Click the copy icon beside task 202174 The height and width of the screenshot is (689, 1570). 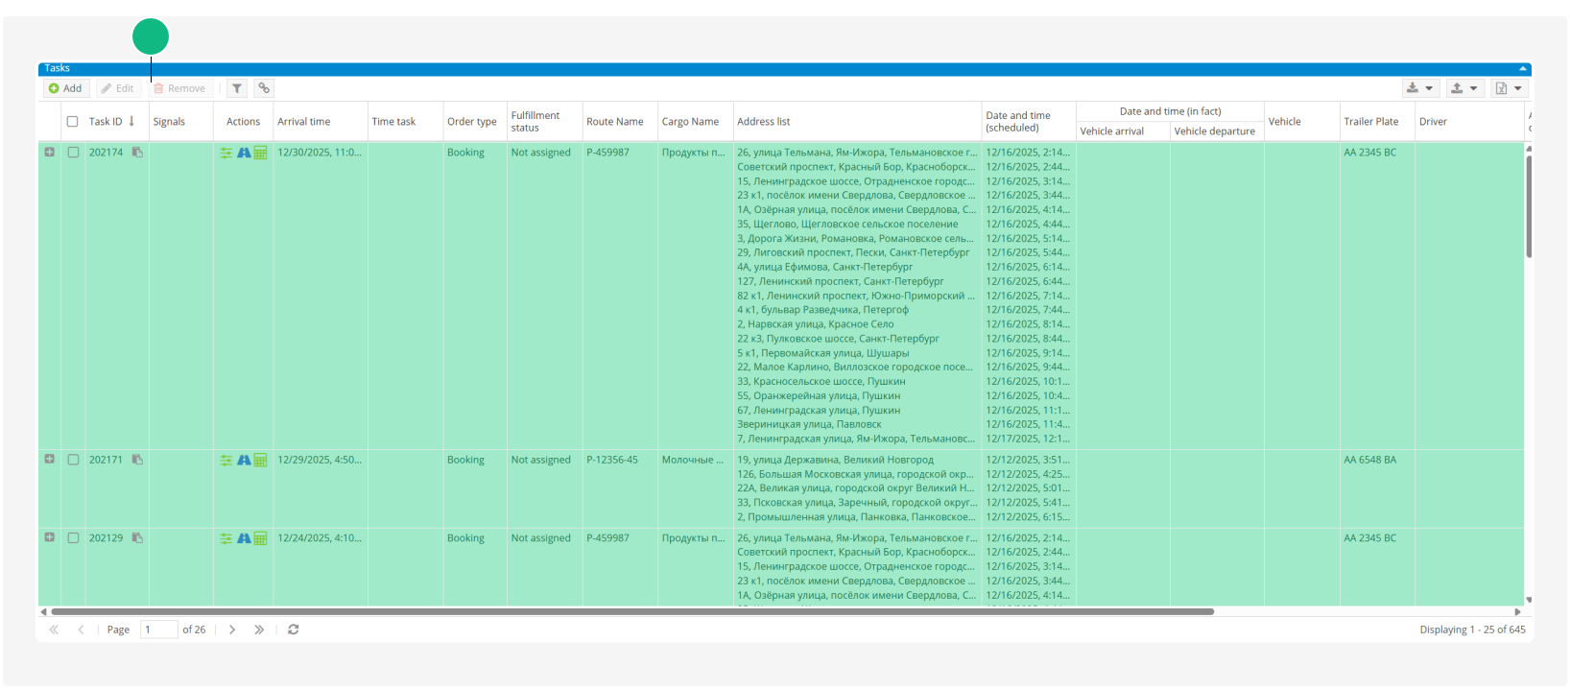(x=137, y=153)
